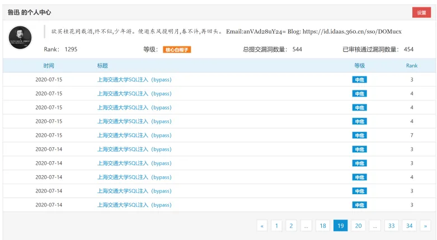Go to next pages with » arrow

click(426, 226)
